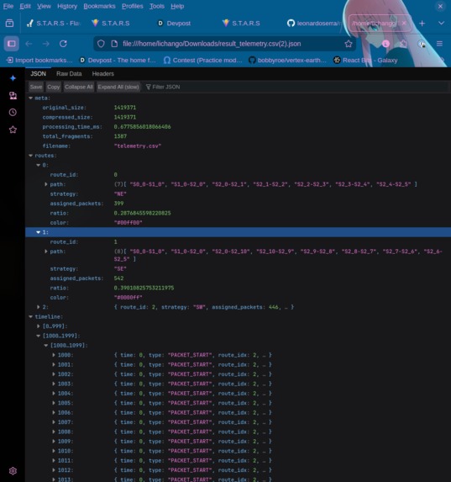Open the History menu
Screen dimensions: 451x482
point(67,6)
